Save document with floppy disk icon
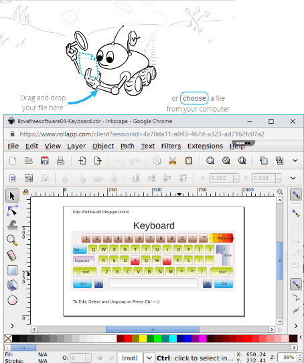 44,160
